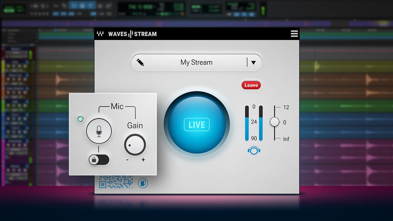This screenshot has width=393, height=221.
Task: Click the My Stream name field
Action: (196, 62)
